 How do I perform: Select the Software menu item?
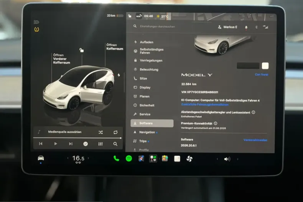tap(152, 123)
